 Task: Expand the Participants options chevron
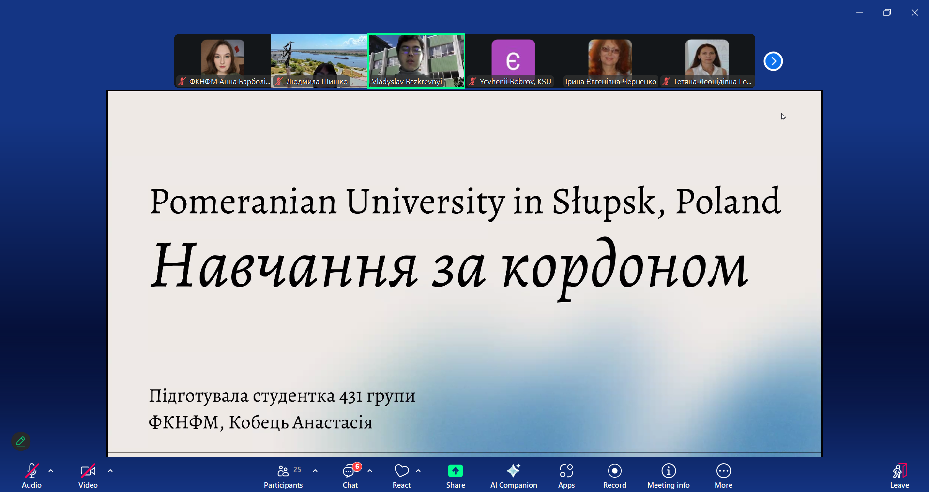(x=315, y=470)
